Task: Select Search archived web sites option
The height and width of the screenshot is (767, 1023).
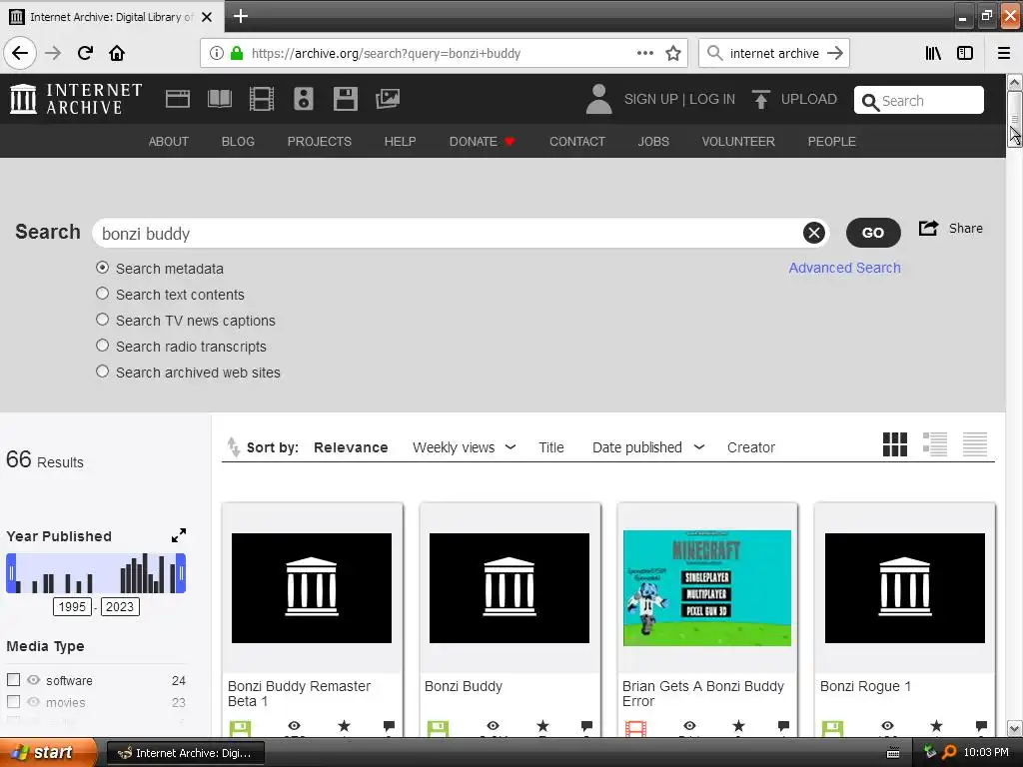Action: click(x=103, y=372)
